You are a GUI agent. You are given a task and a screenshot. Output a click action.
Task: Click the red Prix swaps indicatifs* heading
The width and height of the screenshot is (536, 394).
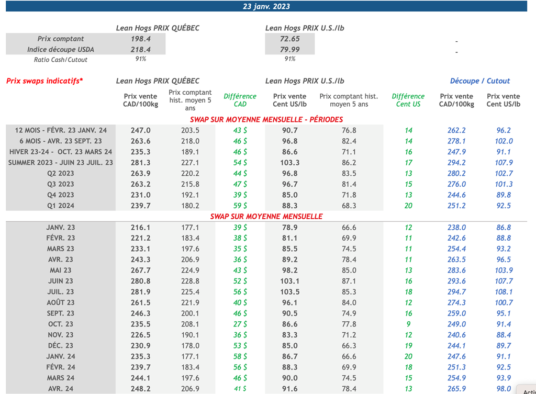44,81
